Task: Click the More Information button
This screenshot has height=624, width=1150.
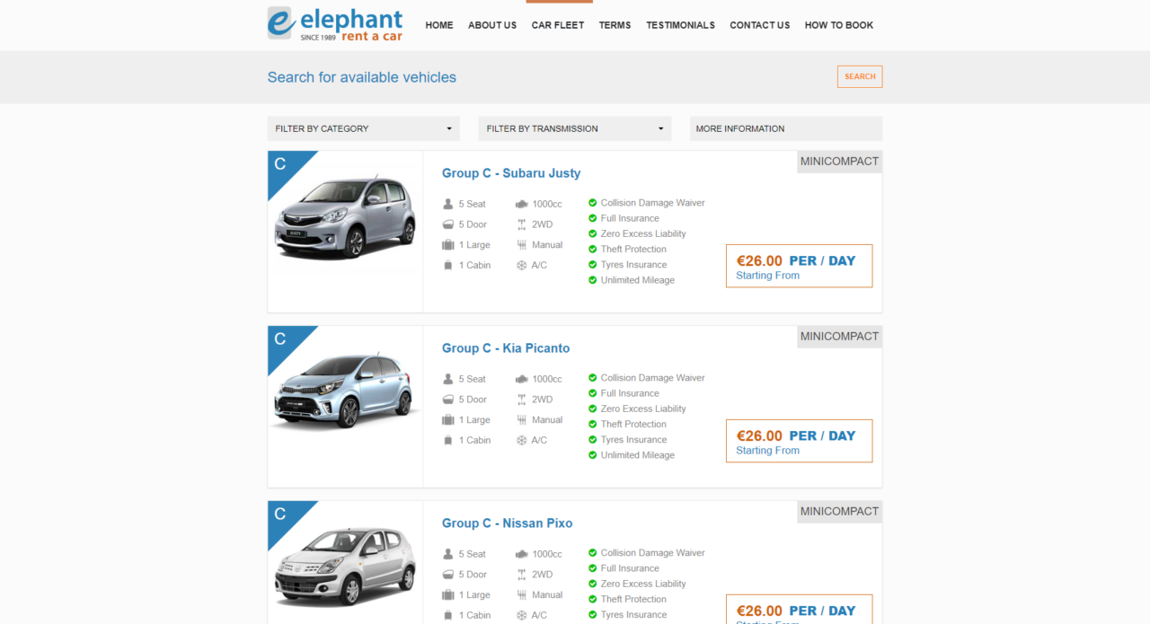Action: pyautogui.click(x=786, y=128)
